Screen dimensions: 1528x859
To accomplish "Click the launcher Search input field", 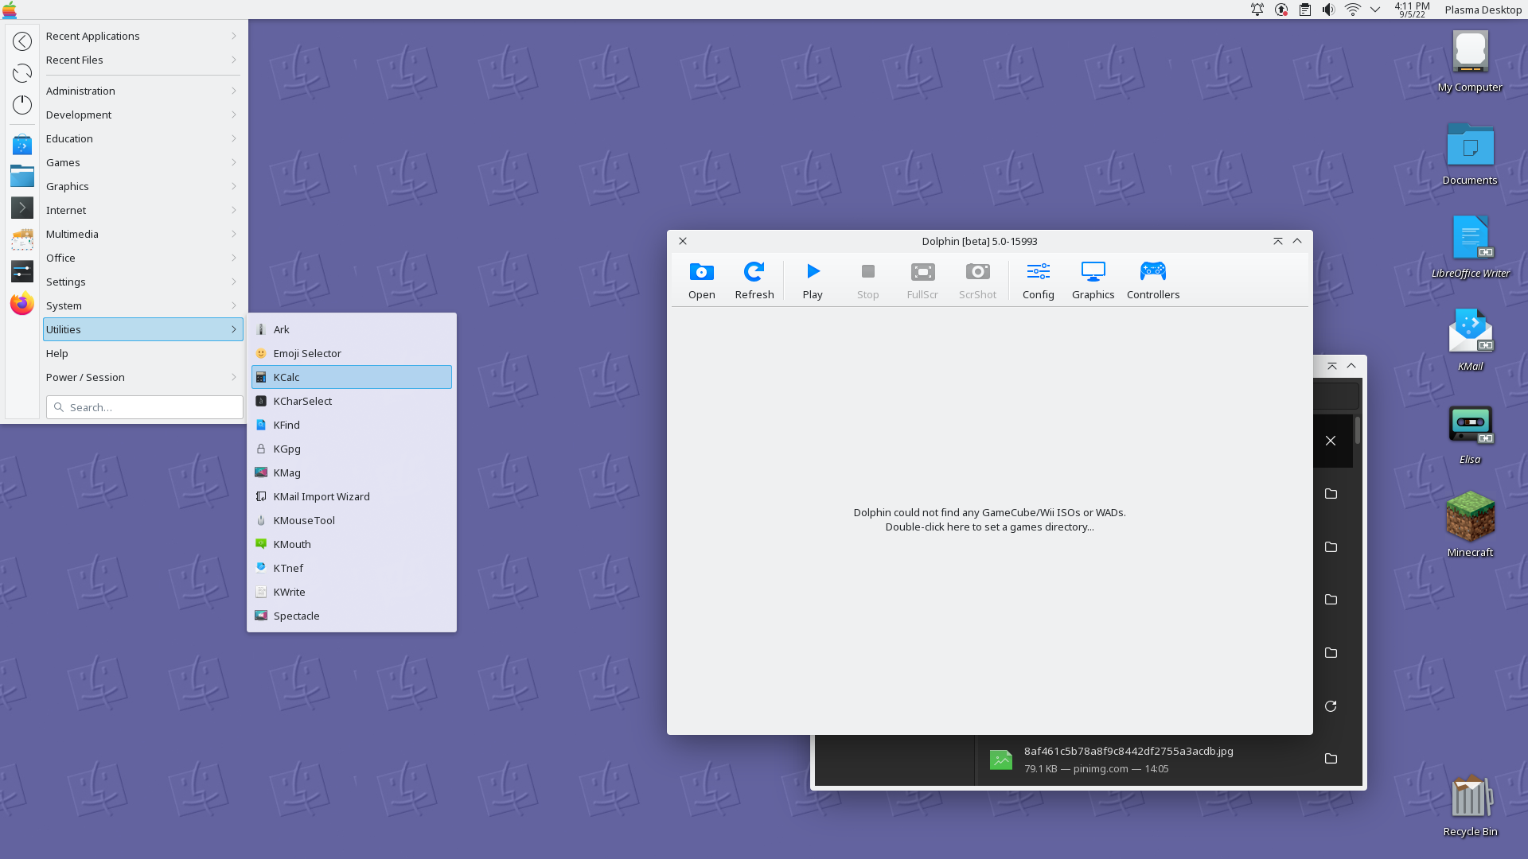I will pyautogui.click(x=151, y=407).
